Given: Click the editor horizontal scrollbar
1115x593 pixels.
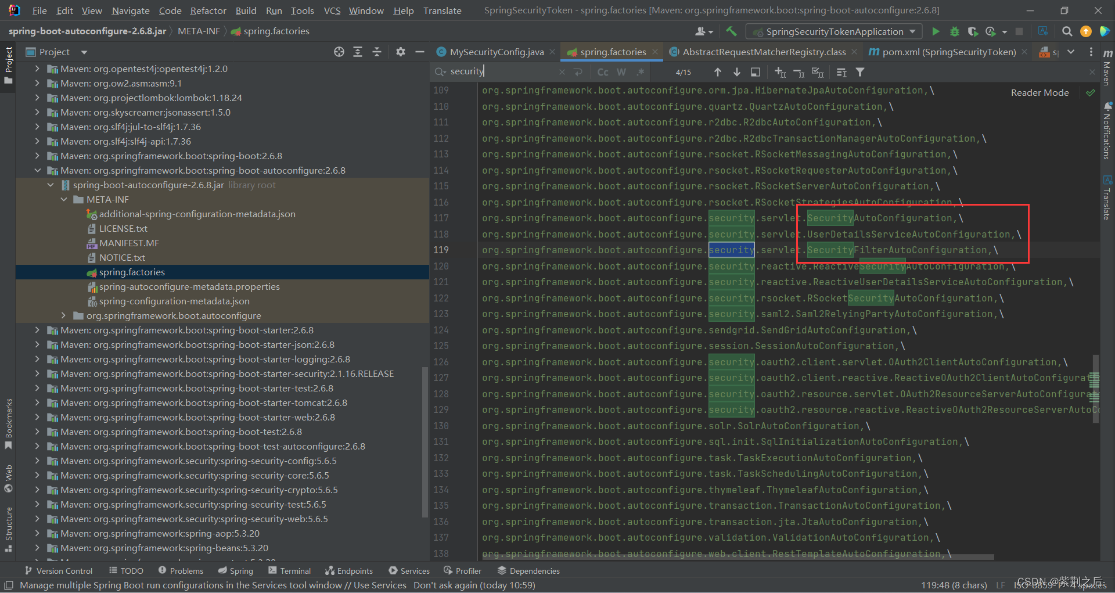Looking at the screenshot, I should coord(738,556).
